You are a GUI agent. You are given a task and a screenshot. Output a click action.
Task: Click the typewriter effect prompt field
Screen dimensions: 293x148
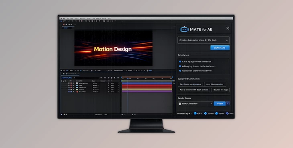(203, 40)
